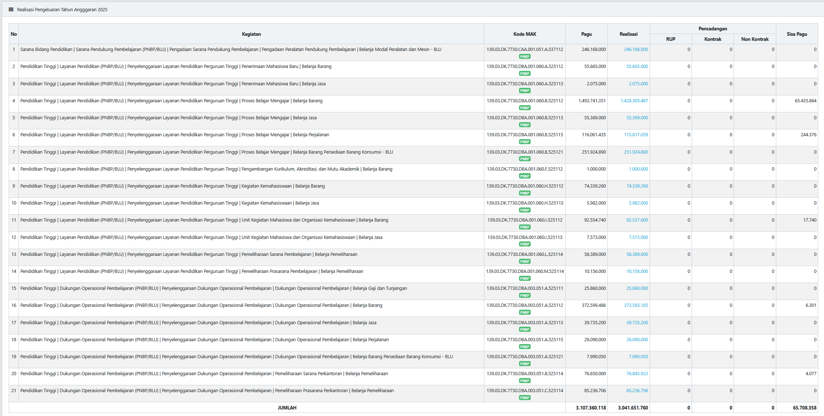The image size is (824, 416).
Task: Click PNBP badge under code ending 060.M.525114
Action: pyautogui.click(x=524, y=278)
